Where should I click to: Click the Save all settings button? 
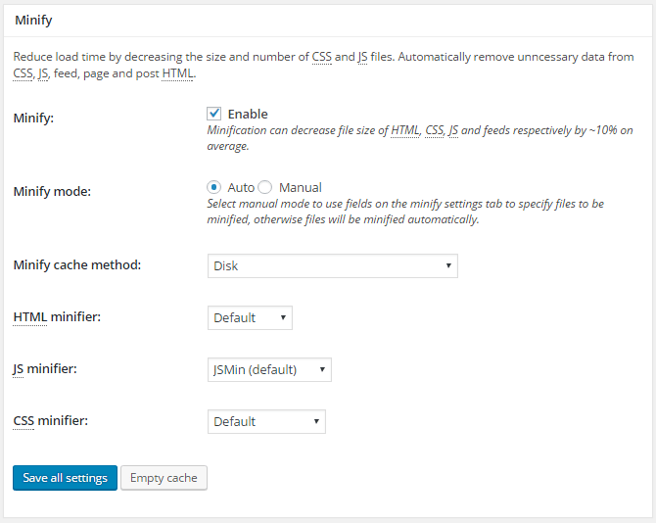pyautogui.click(x=65, y=478)
